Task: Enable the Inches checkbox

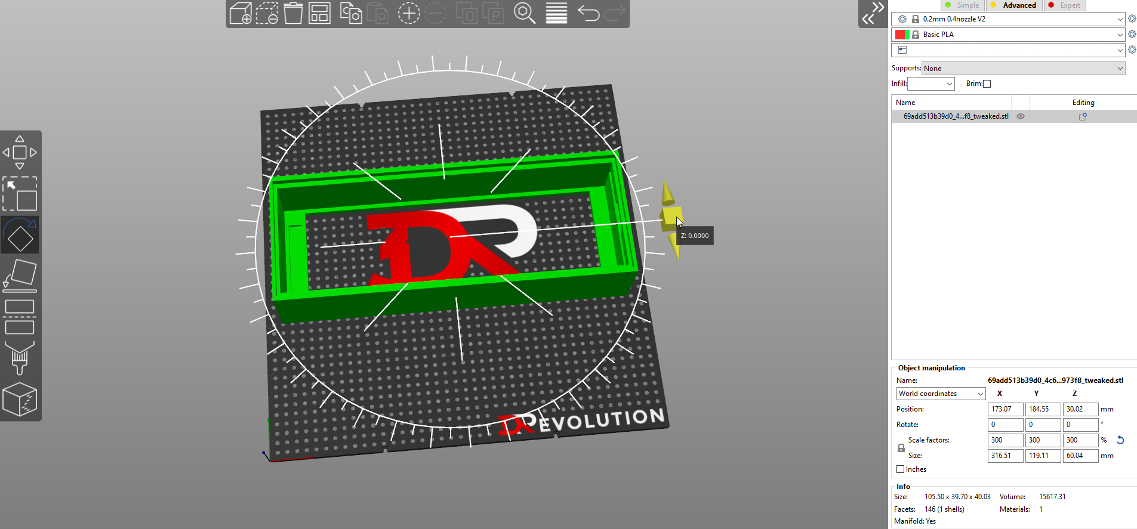Action: [x=900, y=469]
